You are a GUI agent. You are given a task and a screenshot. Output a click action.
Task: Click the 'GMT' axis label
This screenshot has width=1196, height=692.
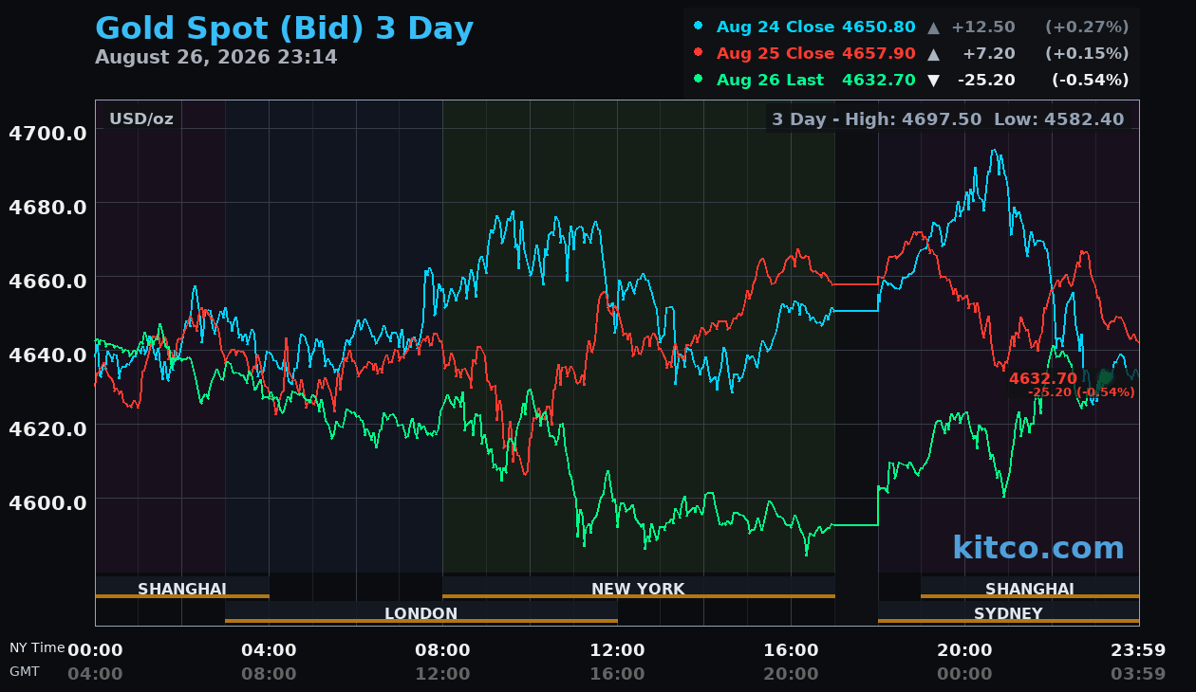tap(25, 671)
